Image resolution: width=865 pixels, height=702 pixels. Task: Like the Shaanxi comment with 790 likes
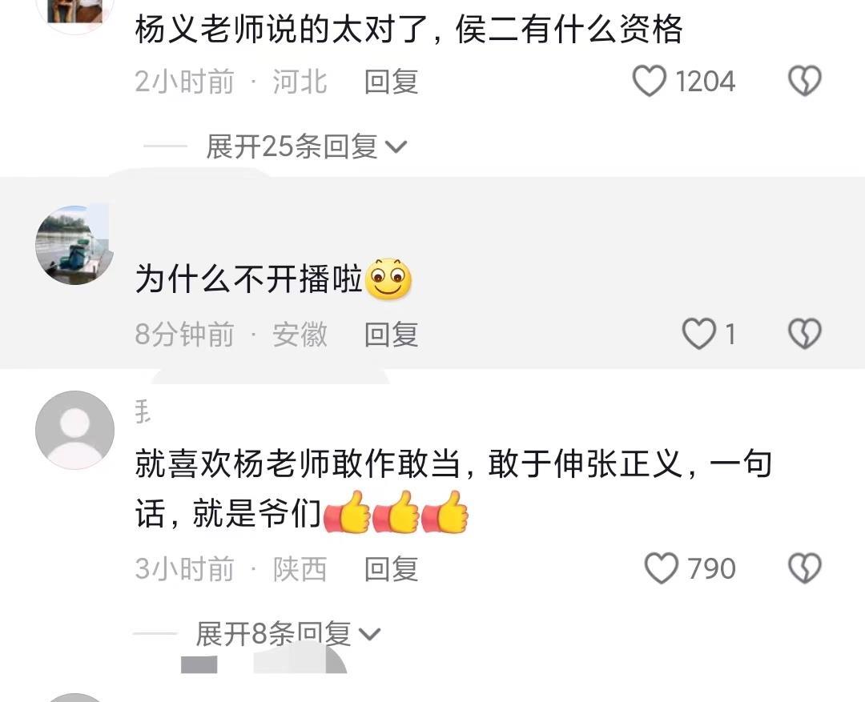(x=662, y=568)
